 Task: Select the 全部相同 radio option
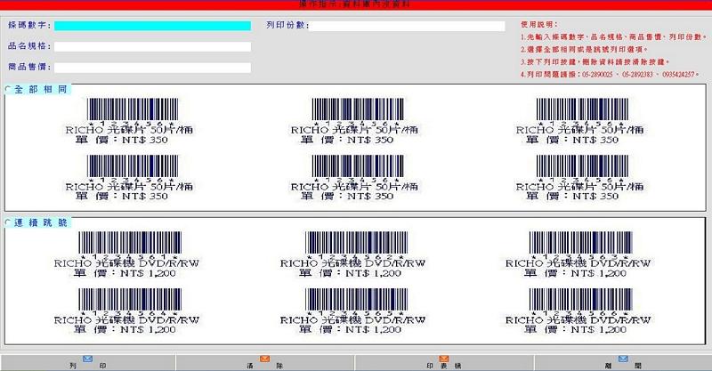pos(8,90)
